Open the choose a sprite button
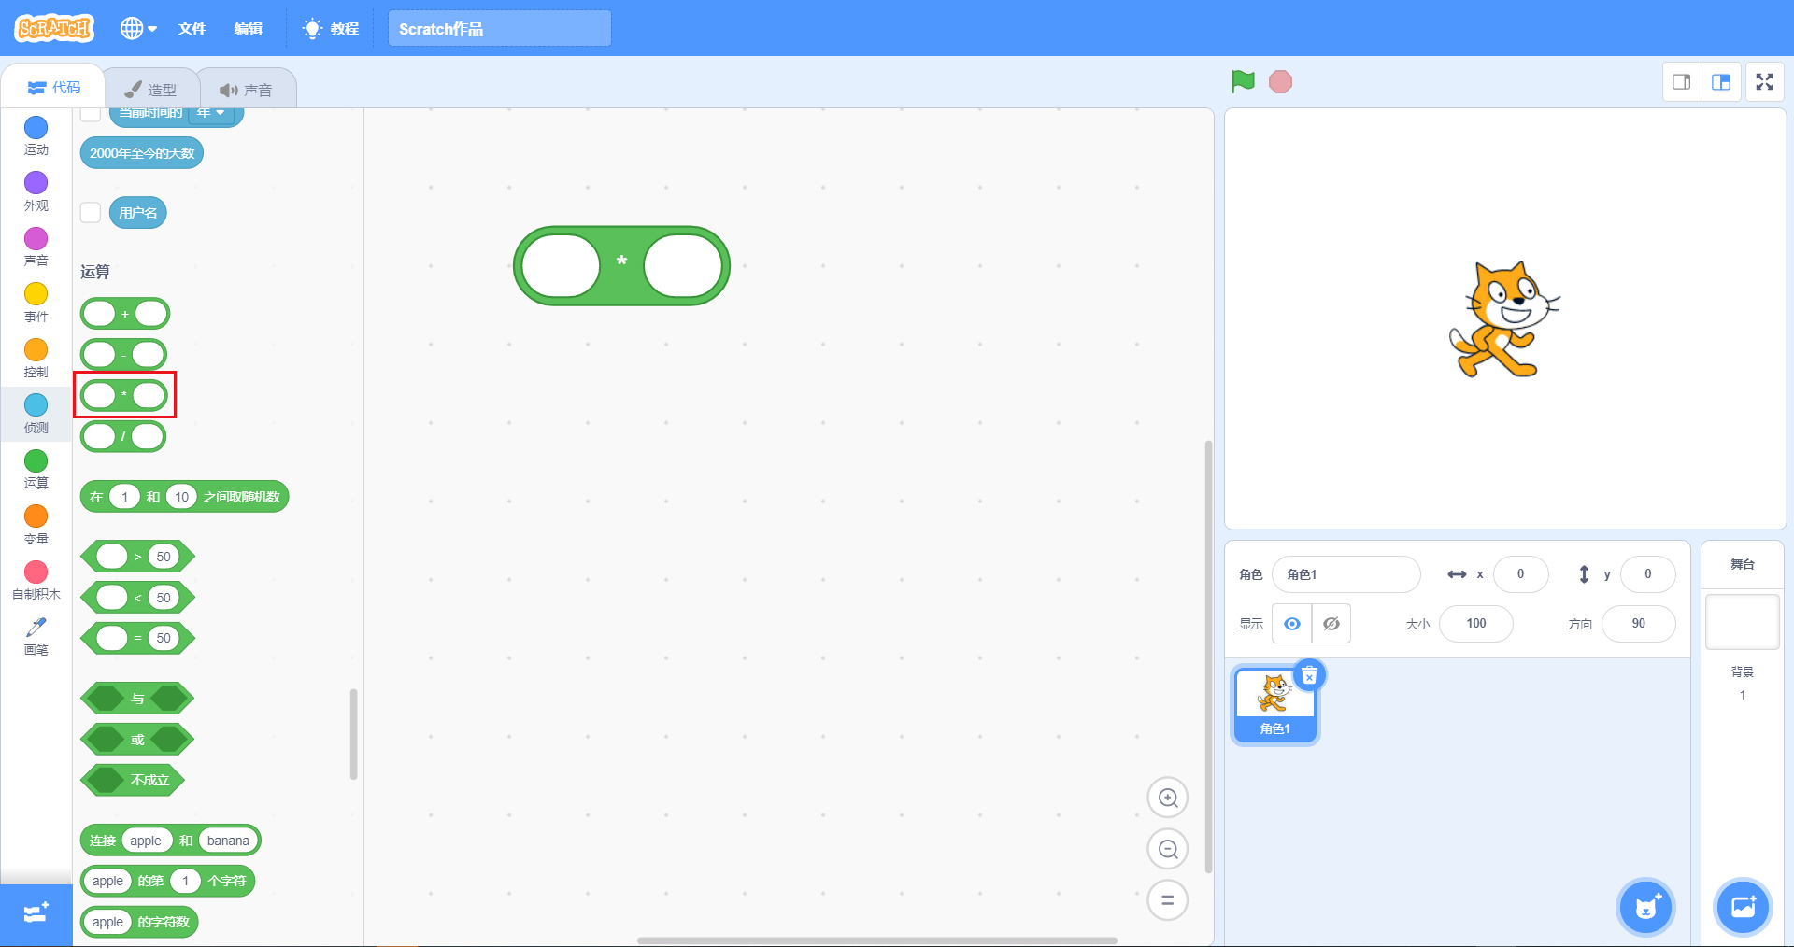The width and height of the screenshot is (1794, 947). [1646, 906]
